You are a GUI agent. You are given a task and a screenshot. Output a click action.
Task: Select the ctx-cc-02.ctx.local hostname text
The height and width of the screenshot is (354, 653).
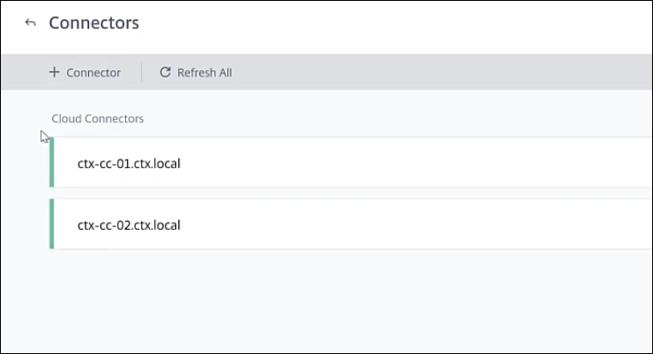(x=129, y=225)
